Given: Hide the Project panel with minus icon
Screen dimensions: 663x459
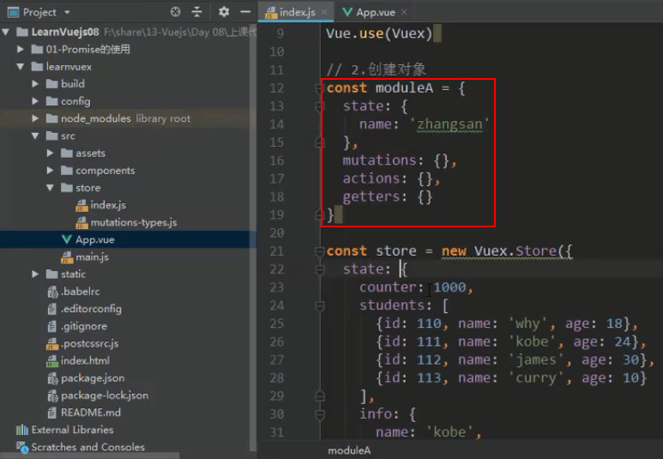Looking at the screenshot, I should (245, 12).
